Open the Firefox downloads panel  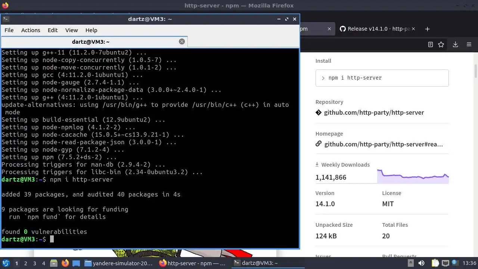[x=455, y=44]
